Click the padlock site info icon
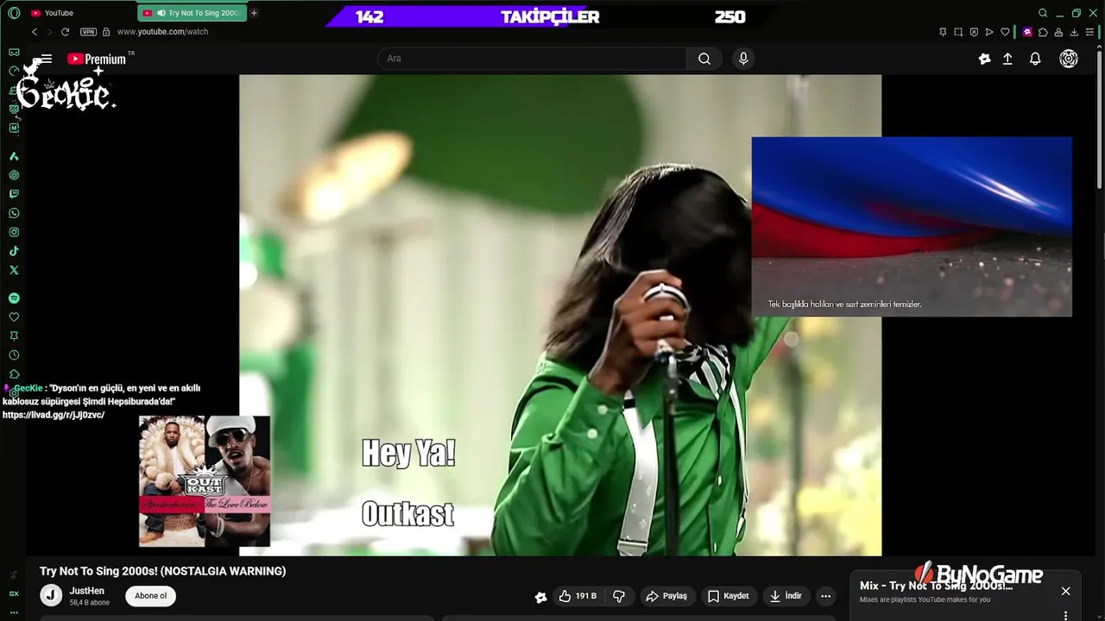This screenshot has width=1105, height=621. [106, 32]
